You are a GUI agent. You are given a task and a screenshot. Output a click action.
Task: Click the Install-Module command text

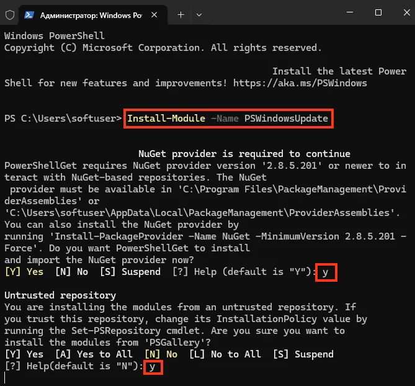pos(166,119)
